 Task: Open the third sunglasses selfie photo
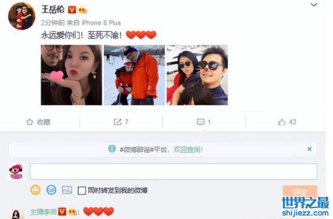coord(197,75)
